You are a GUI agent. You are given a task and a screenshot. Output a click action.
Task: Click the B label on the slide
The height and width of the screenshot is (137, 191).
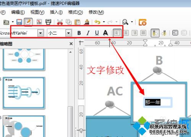pyautogui.click(x=159, y=61)
